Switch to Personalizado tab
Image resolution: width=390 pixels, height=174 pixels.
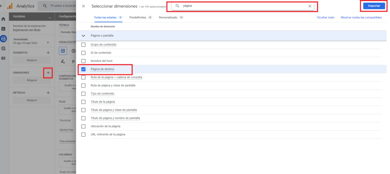171,18
